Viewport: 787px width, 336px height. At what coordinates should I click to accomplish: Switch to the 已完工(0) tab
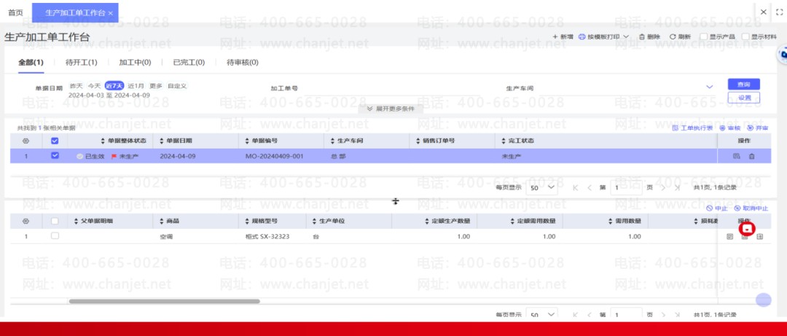click(x=189, y=63)
